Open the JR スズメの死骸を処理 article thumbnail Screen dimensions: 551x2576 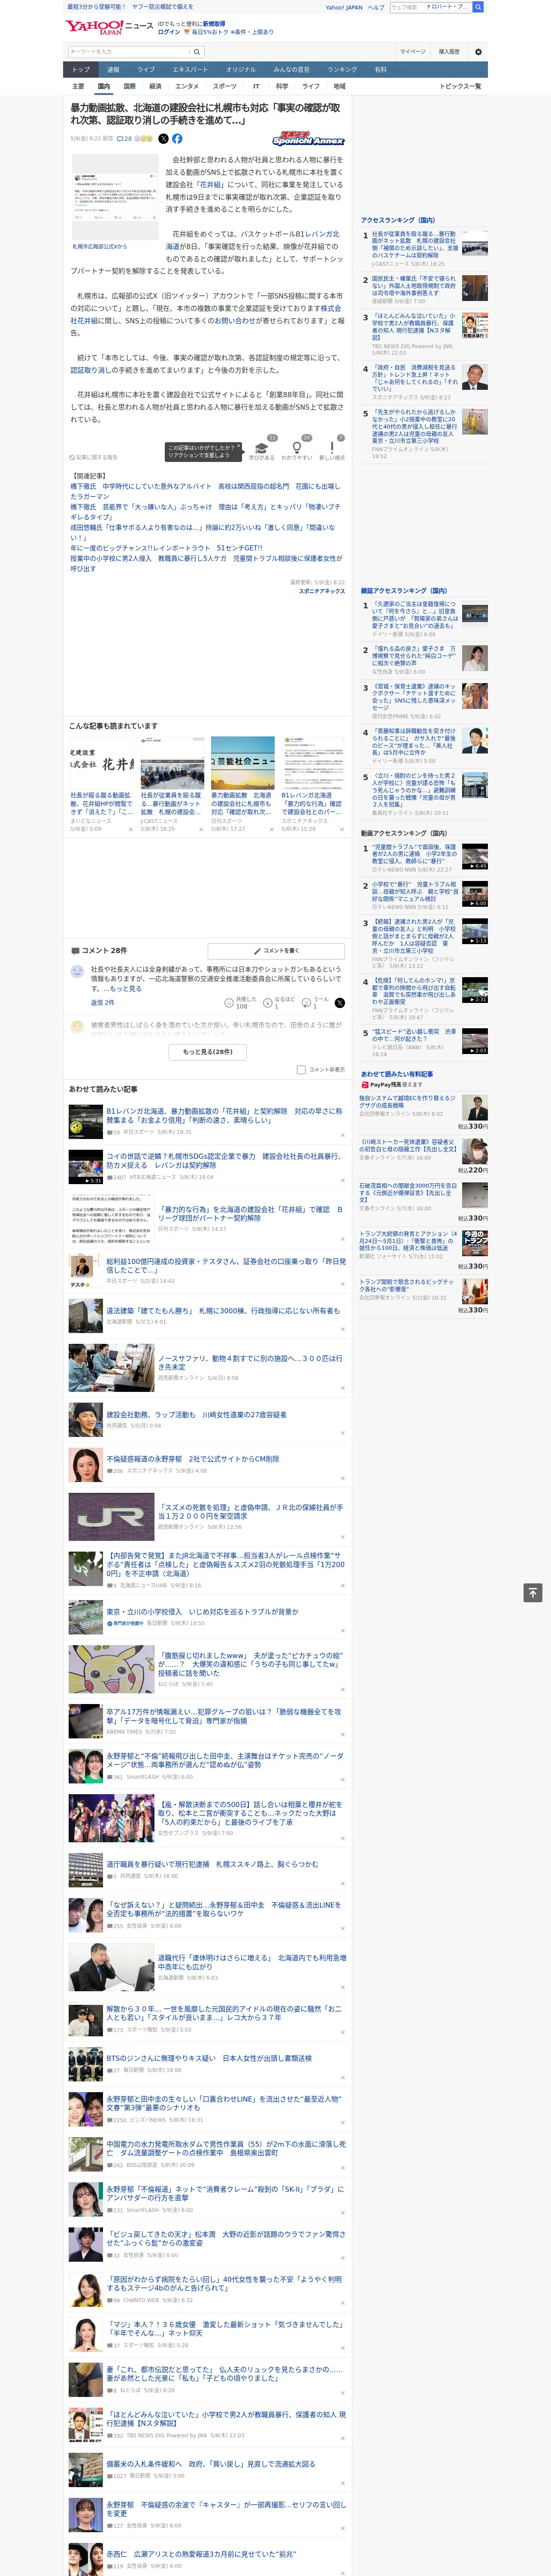point(111,1517)
